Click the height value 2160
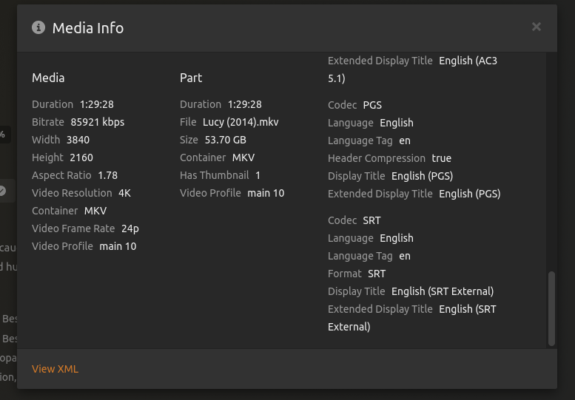The image size is (575, 400). pos(81,157)
